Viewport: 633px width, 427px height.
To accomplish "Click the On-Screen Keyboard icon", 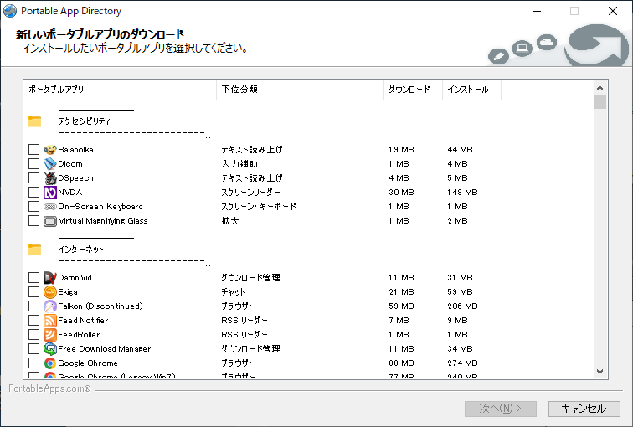I will tap(50, 207).
